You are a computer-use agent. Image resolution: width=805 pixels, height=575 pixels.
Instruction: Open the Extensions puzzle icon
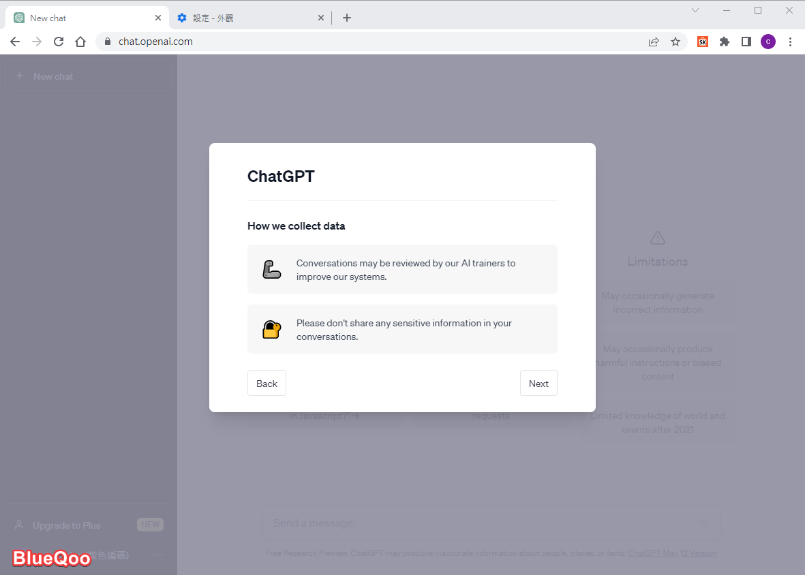pyautogui.click(x=725, y=42)
